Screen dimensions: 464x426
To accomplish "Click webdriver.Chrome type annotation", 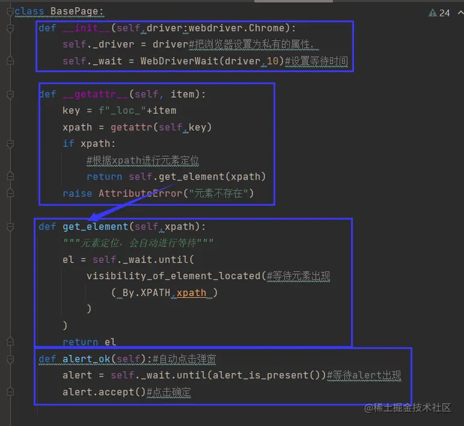I will [x=236, y=28].
